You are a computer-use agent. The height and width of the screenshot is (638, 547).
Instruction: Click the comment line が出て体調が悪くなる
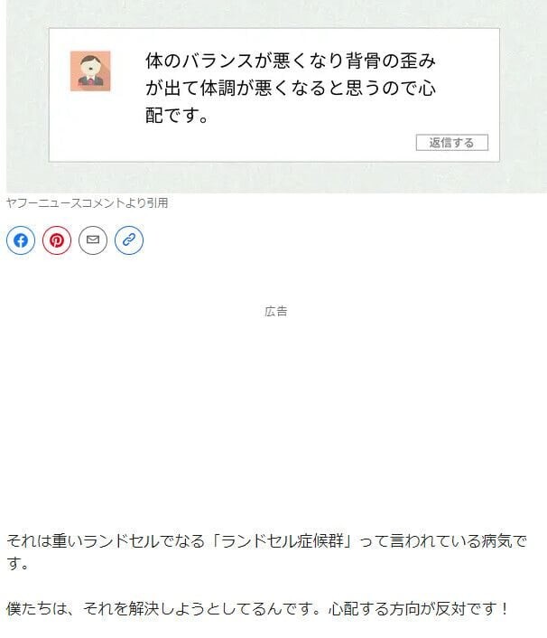(291, 88)
